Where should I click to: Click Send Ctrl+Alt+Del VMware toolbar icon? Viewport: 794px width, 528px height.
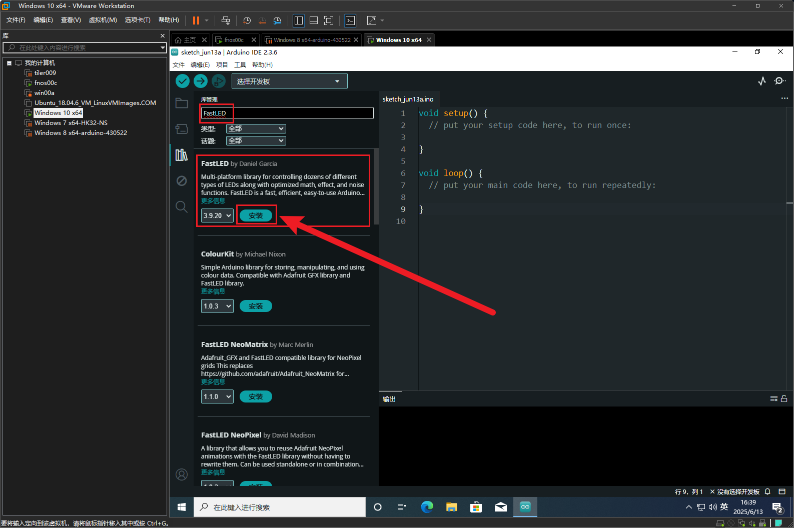pos(226,20)
